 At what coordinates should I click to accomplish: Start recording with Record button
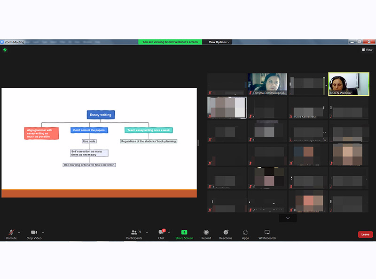206,234
